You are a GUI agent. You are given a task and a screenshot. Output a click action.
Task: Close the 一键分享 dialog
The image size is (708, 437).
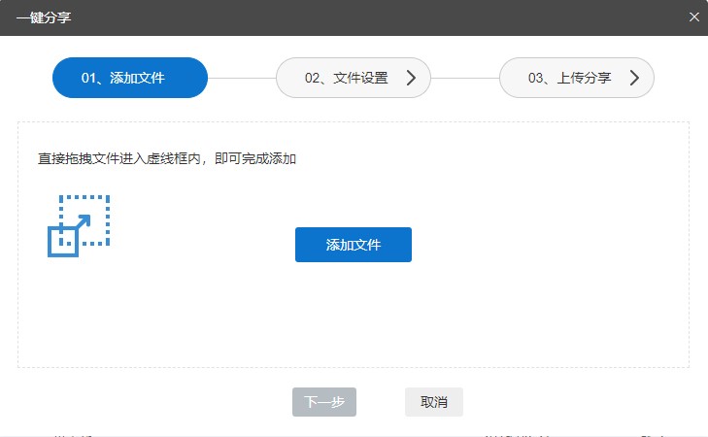click(x=694, y=17)
